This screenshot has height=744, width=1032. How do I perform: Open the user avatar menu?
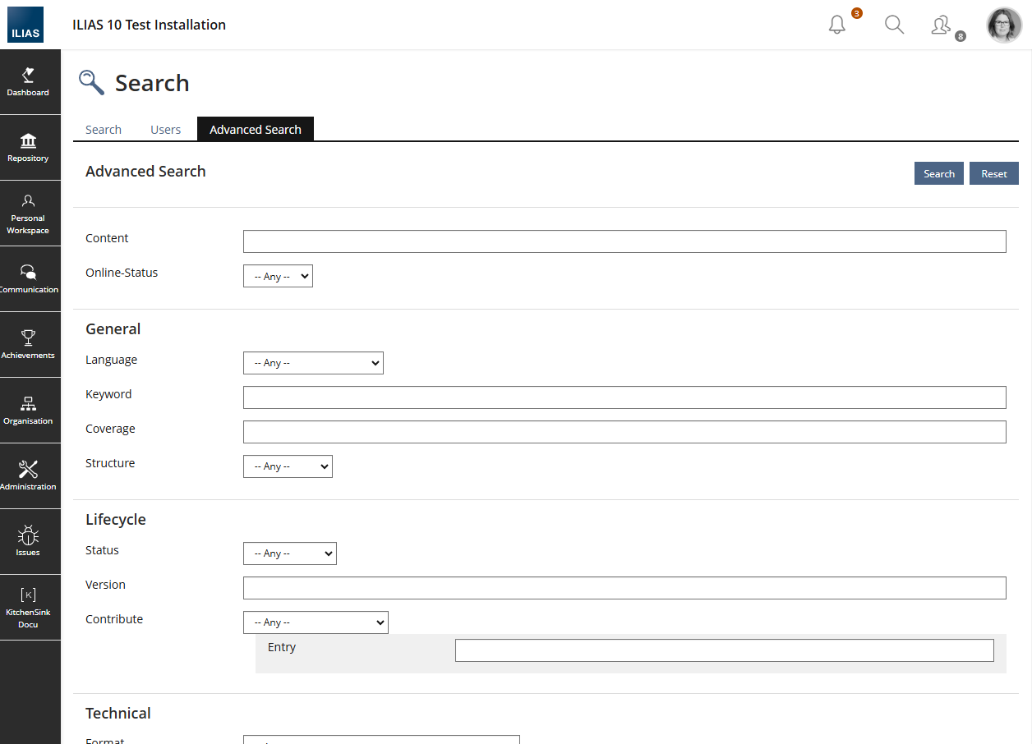pyautogui.click(x=1003, y=25)
